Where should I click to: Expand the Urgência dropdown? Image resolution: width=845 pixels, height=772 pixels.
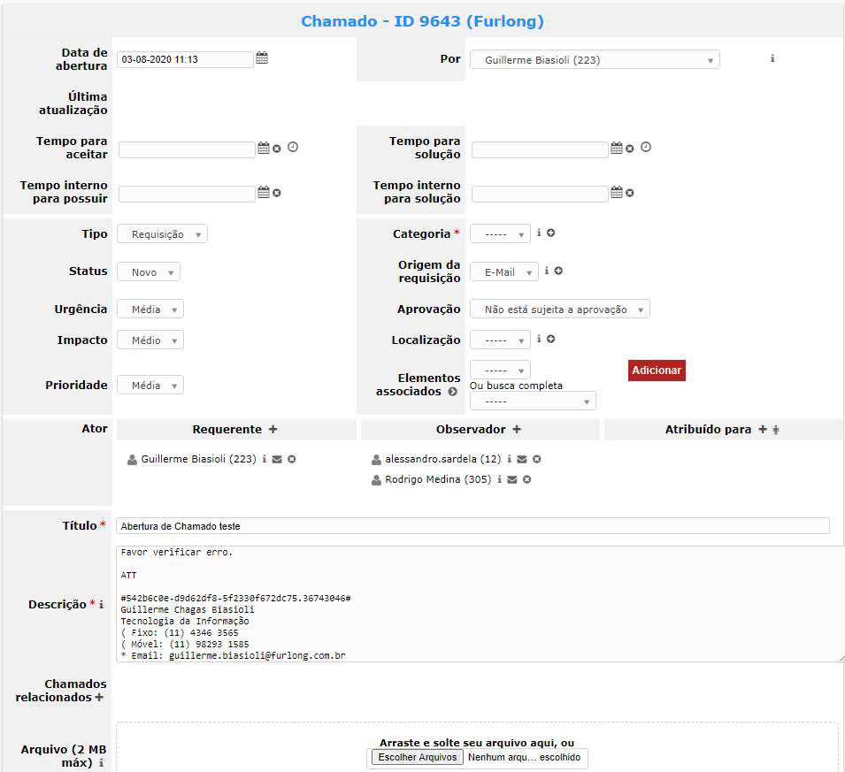(150, 310)
